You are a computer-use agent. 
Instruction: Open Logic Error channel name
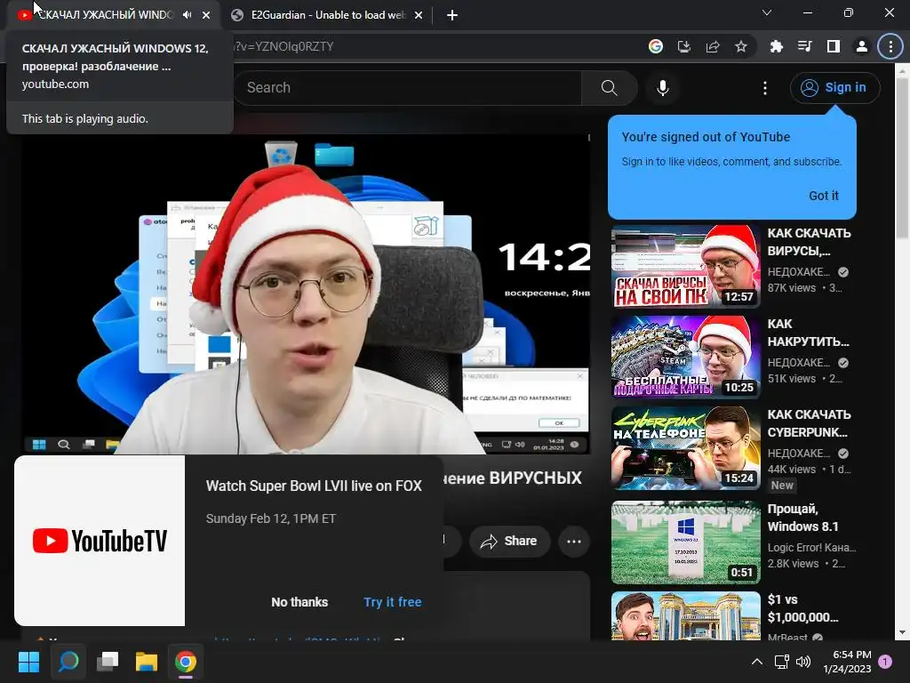pyautogui.click(x=811, y=547)
